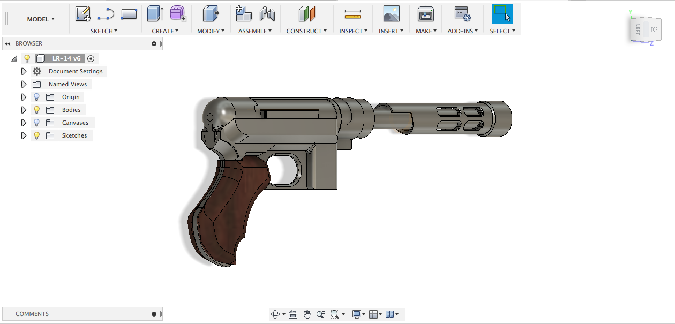Select the Viewports layout icon
The image size is (675, 324).
pyautogui.click(x=390, y=314)
